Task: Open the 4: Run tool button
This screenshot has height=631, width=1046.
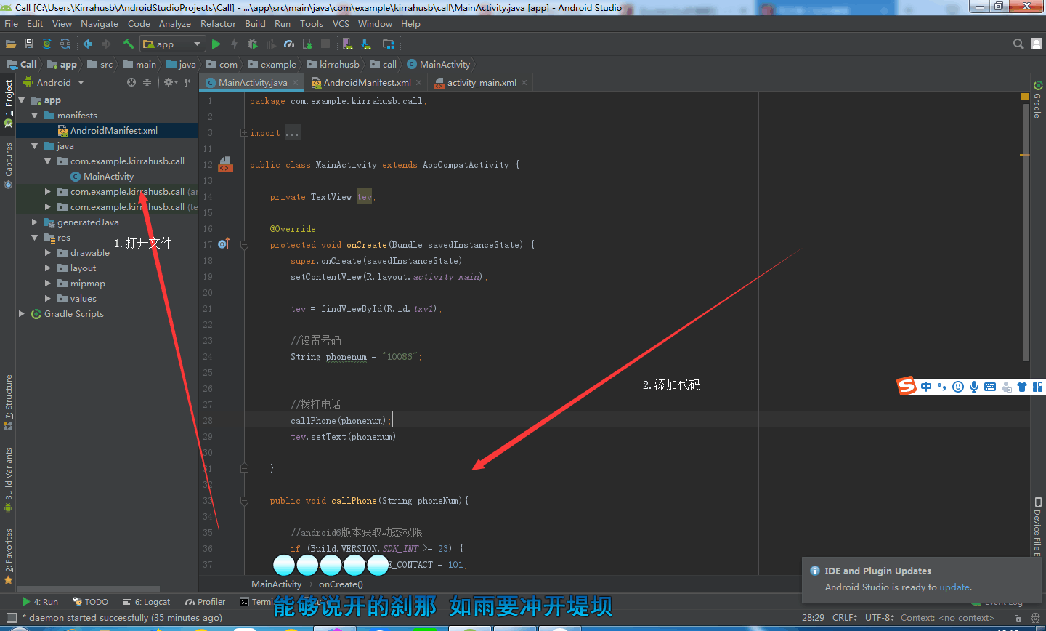Action: pos(41,602)
